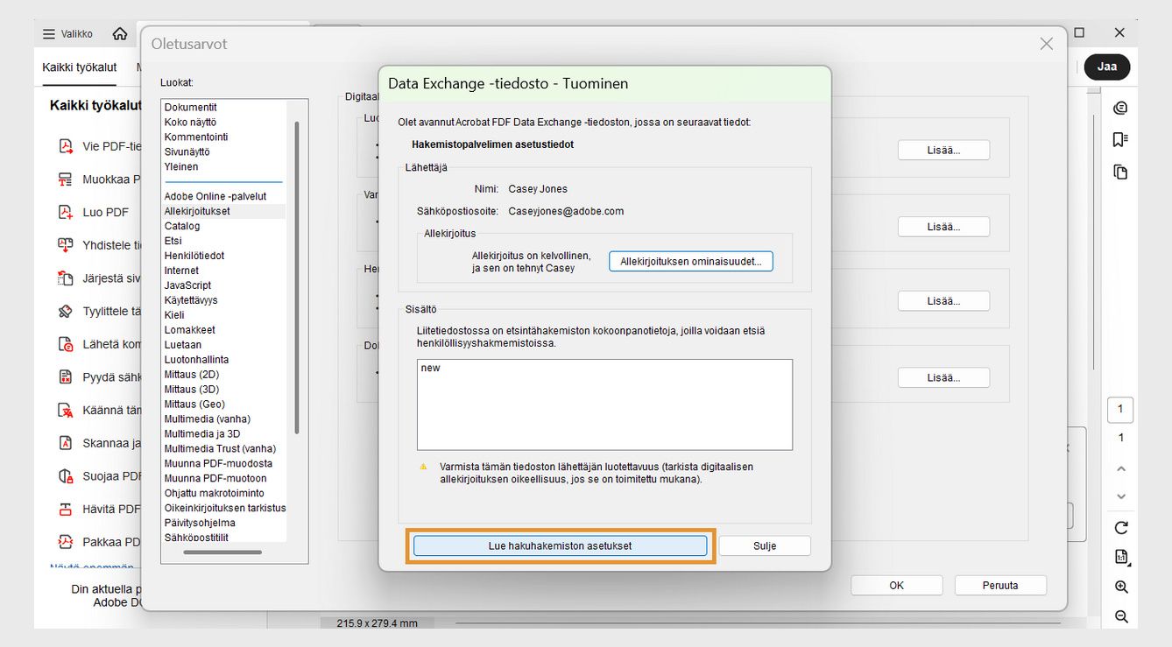Switch to the Kaikki työkalut tab
The image size is (1172, 647).
pyautogui.click(x=80, y=67)
